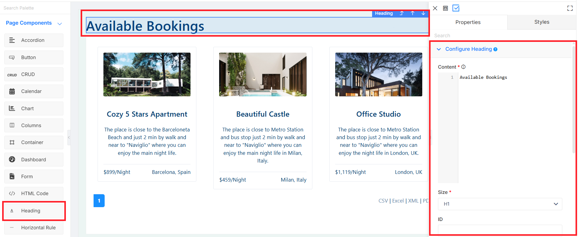Click the Content info icon
This screenshot has height=237, width=578.
[x=463, y=67]
